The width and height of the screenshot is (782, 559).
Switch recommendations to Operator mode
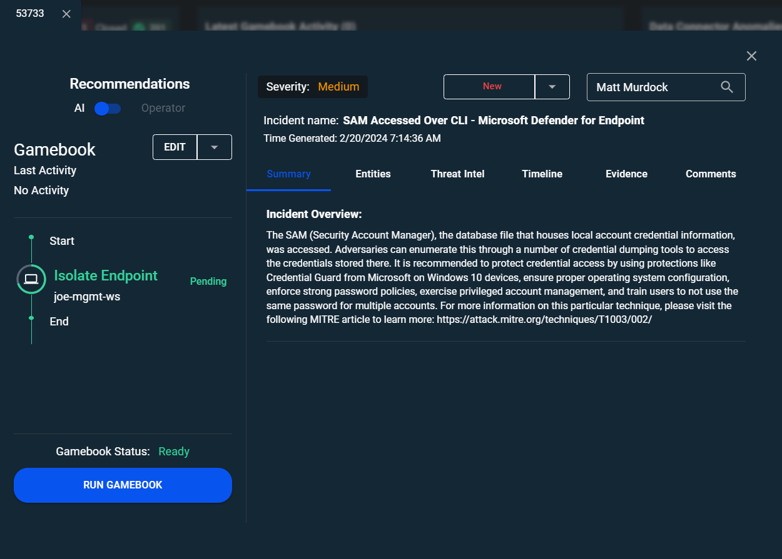pos(163,108)
